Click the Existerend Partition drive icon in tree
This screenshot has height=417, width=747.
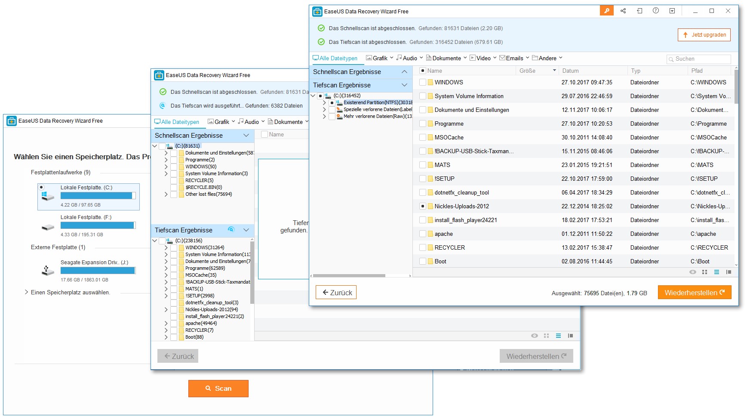(339, 102)
